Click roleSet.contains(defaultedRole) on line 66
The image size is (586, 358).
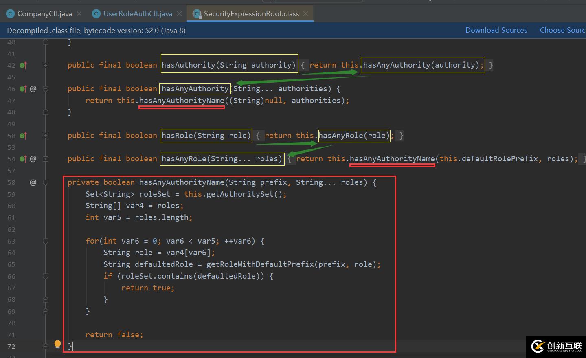(191, 276)
